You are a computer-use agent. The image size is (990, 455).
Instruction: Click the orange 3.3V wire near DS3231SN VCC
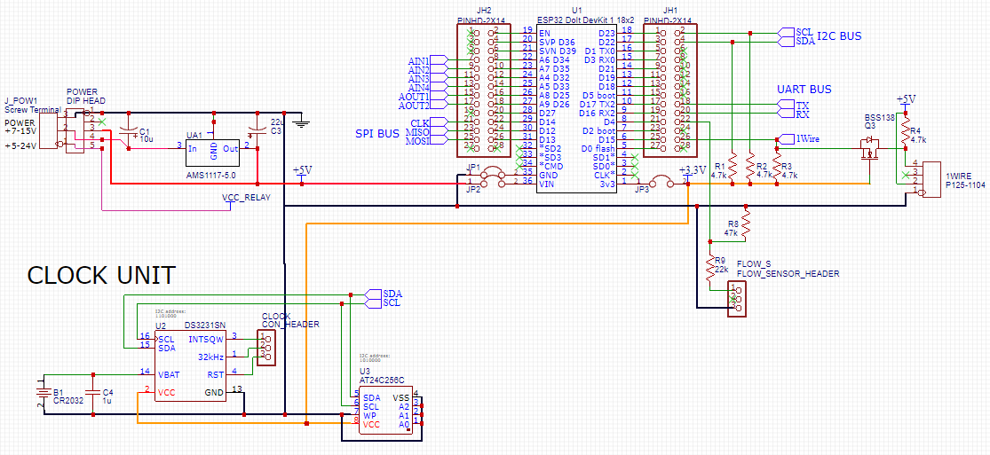coord(138,407)
